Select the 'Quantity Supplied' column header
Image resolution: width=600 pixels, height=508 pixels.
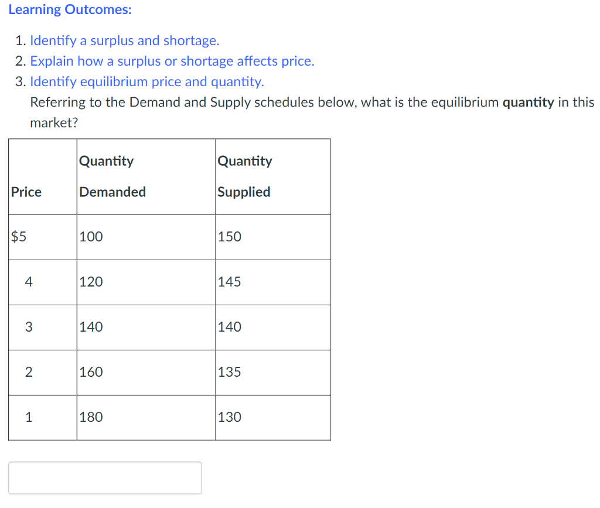click(244, 176)
